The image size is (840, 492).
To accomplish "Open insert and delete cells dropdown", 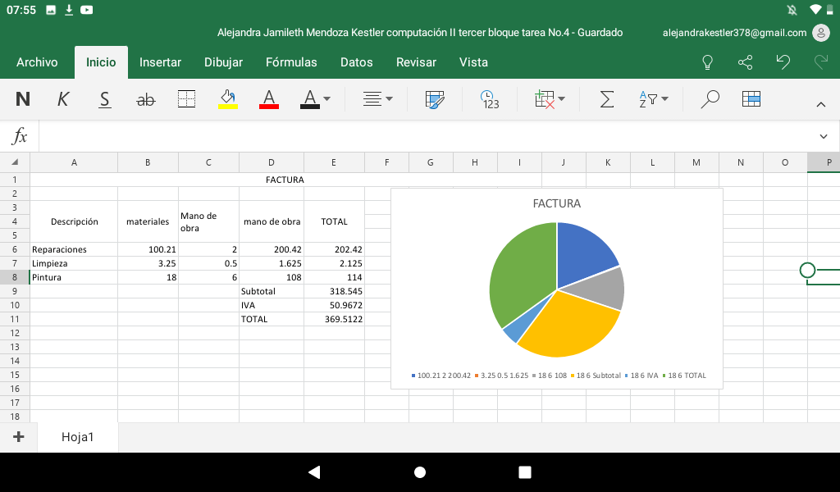I will click(x=550, y=99).
